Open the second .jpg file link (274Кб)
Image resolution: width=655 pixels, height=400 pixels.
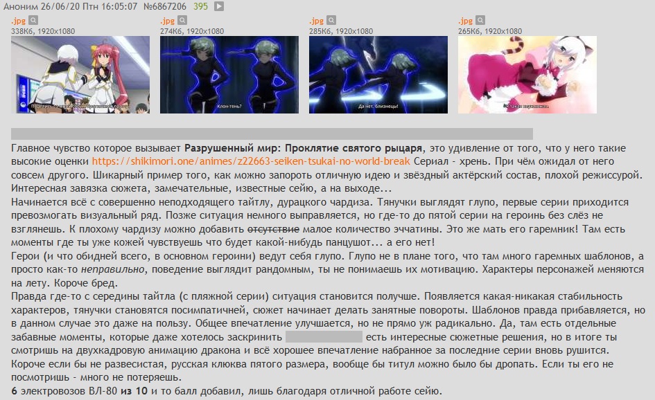168,21
